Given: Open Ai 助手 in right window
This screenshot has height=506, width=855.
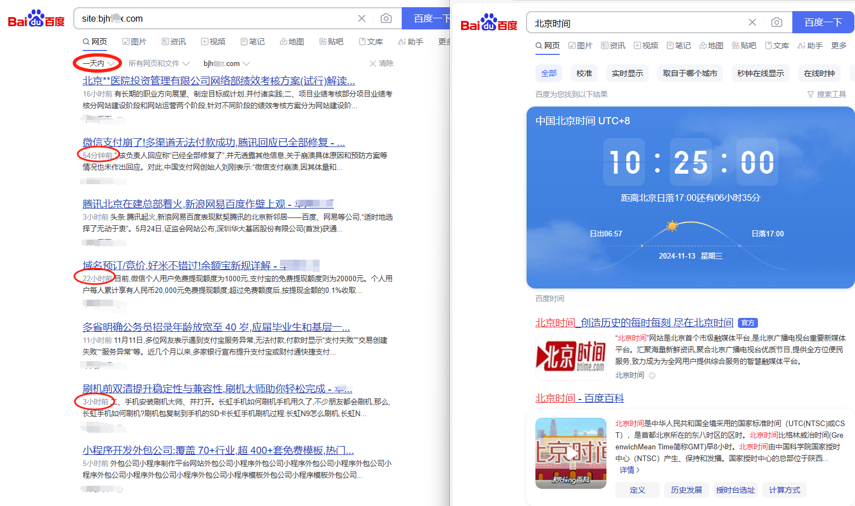Looking at the screenshot, I should point(810,45).
